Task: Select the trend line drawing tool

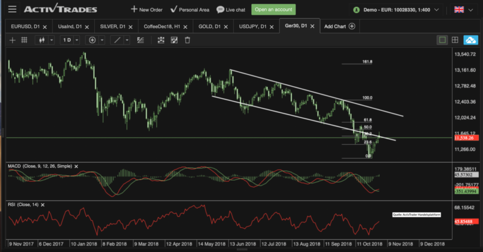Action: (117, 40)
